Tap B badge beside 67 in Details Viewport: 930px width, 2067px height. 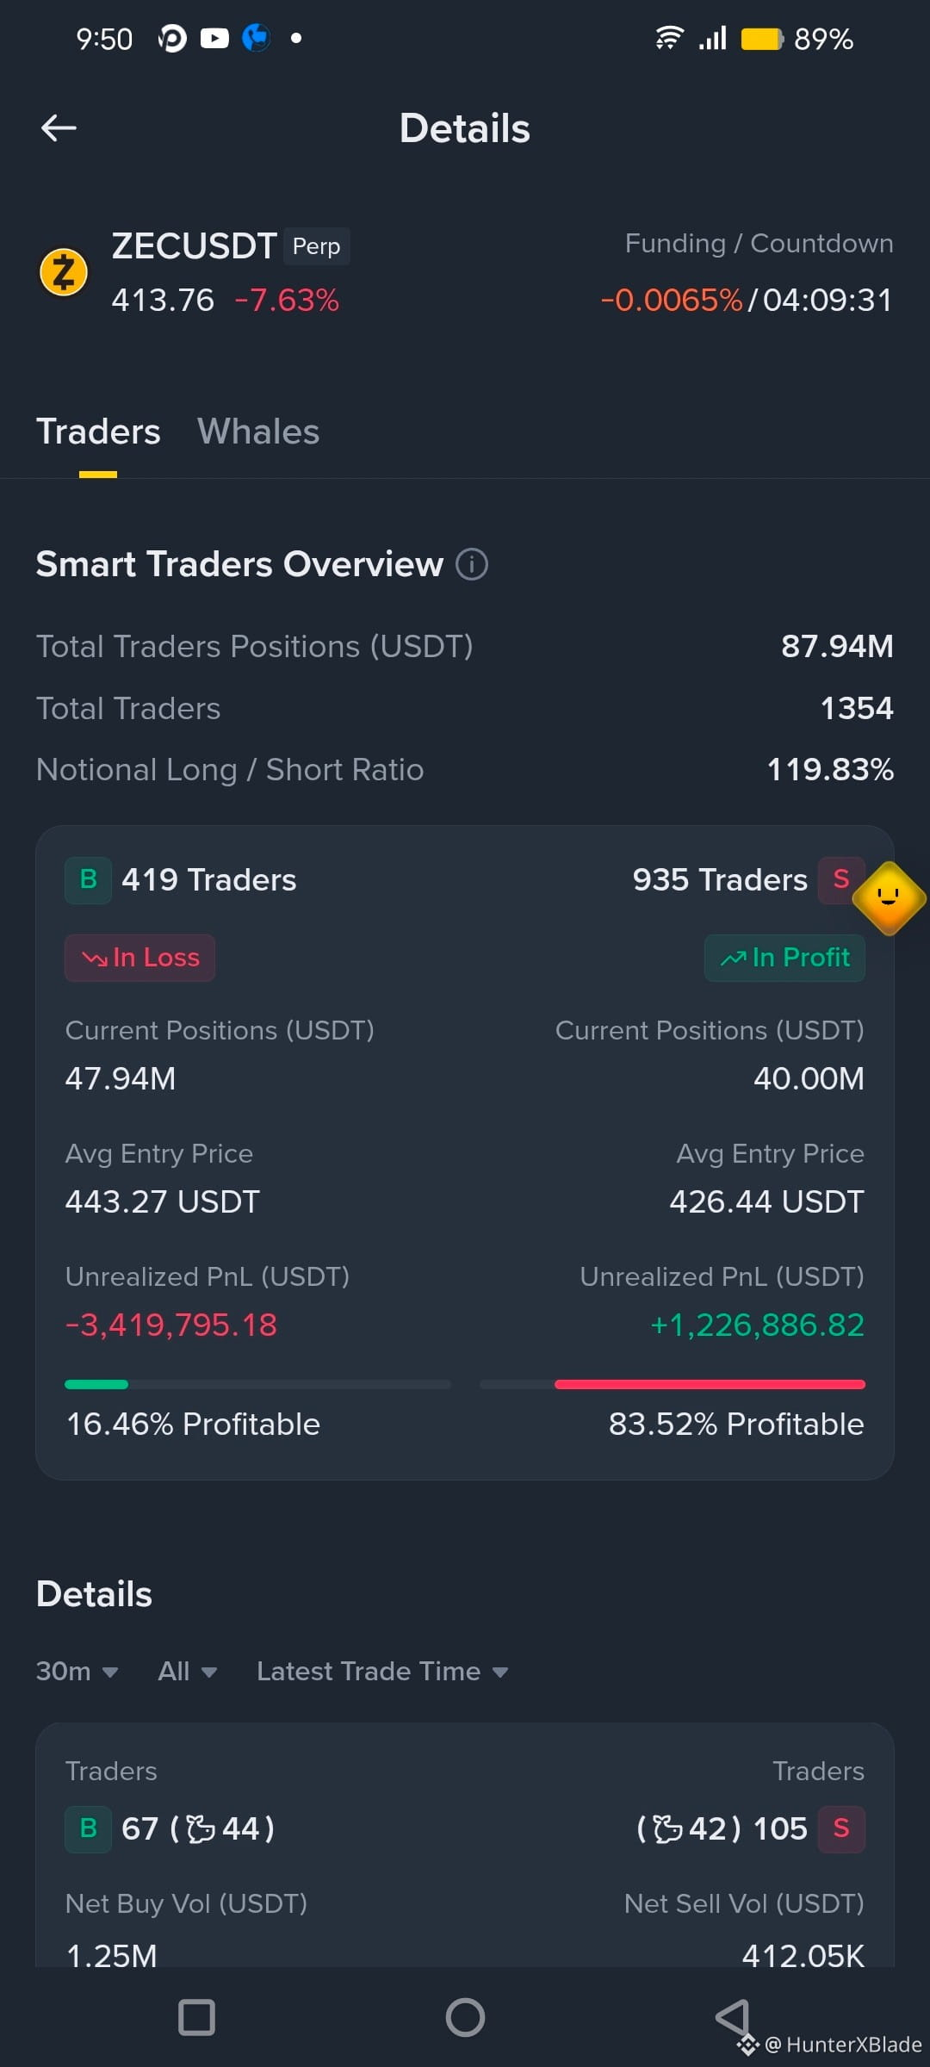click(88, 1828)
